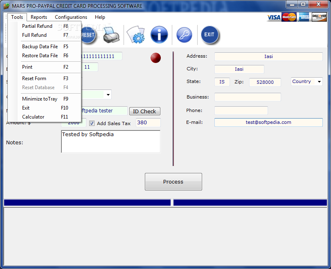
Task: Close the window
Action: pos(319,4)
